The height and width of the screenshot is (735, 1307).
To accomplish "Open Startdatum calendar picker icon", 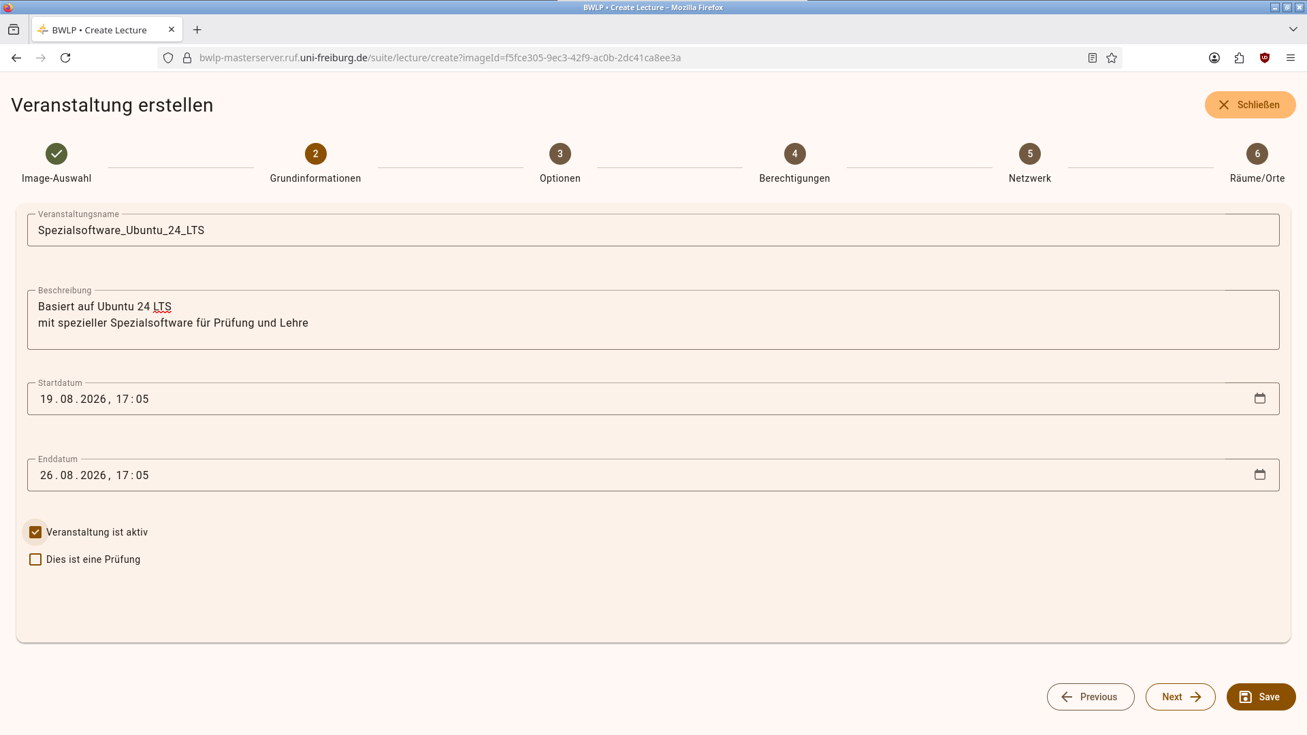I will pos(1260,399).
